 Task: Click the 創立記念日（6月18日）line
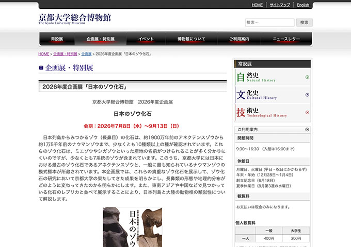pos(256,180)
